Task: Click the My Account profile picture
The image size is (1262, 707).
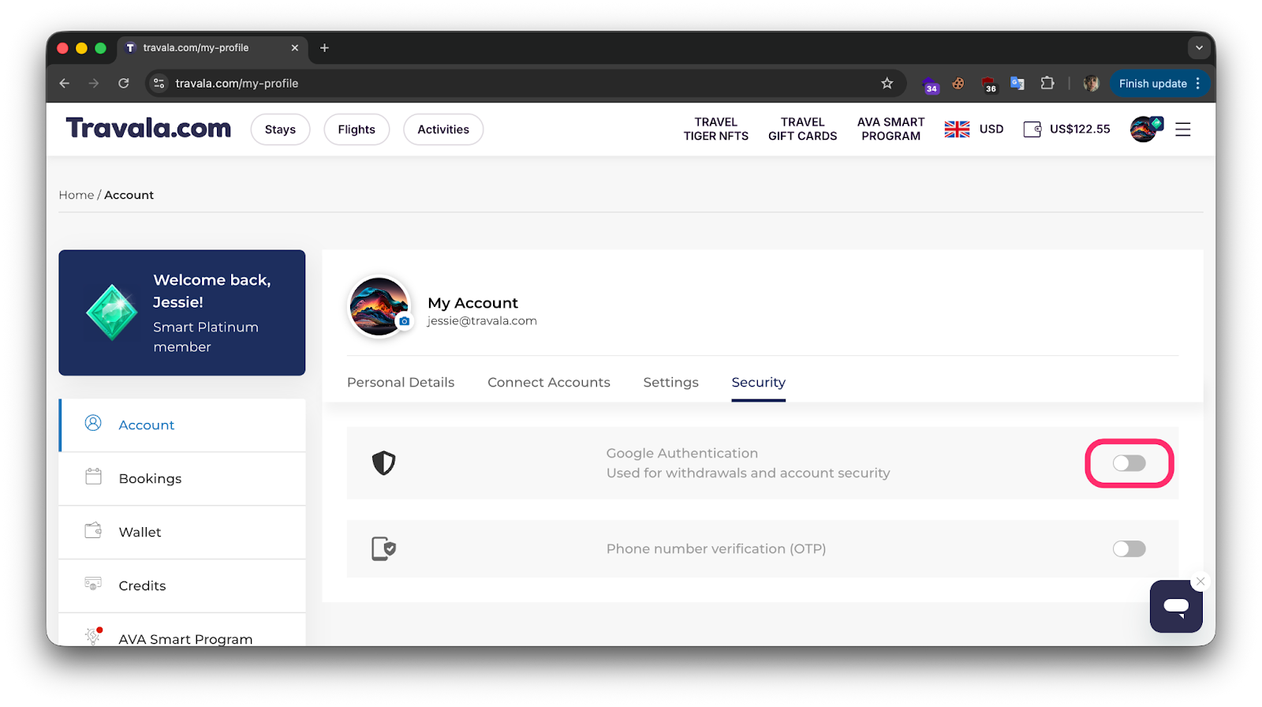Action: (x=379, y=306)
